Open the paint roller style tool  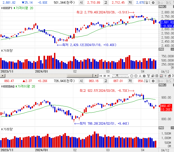148,76
